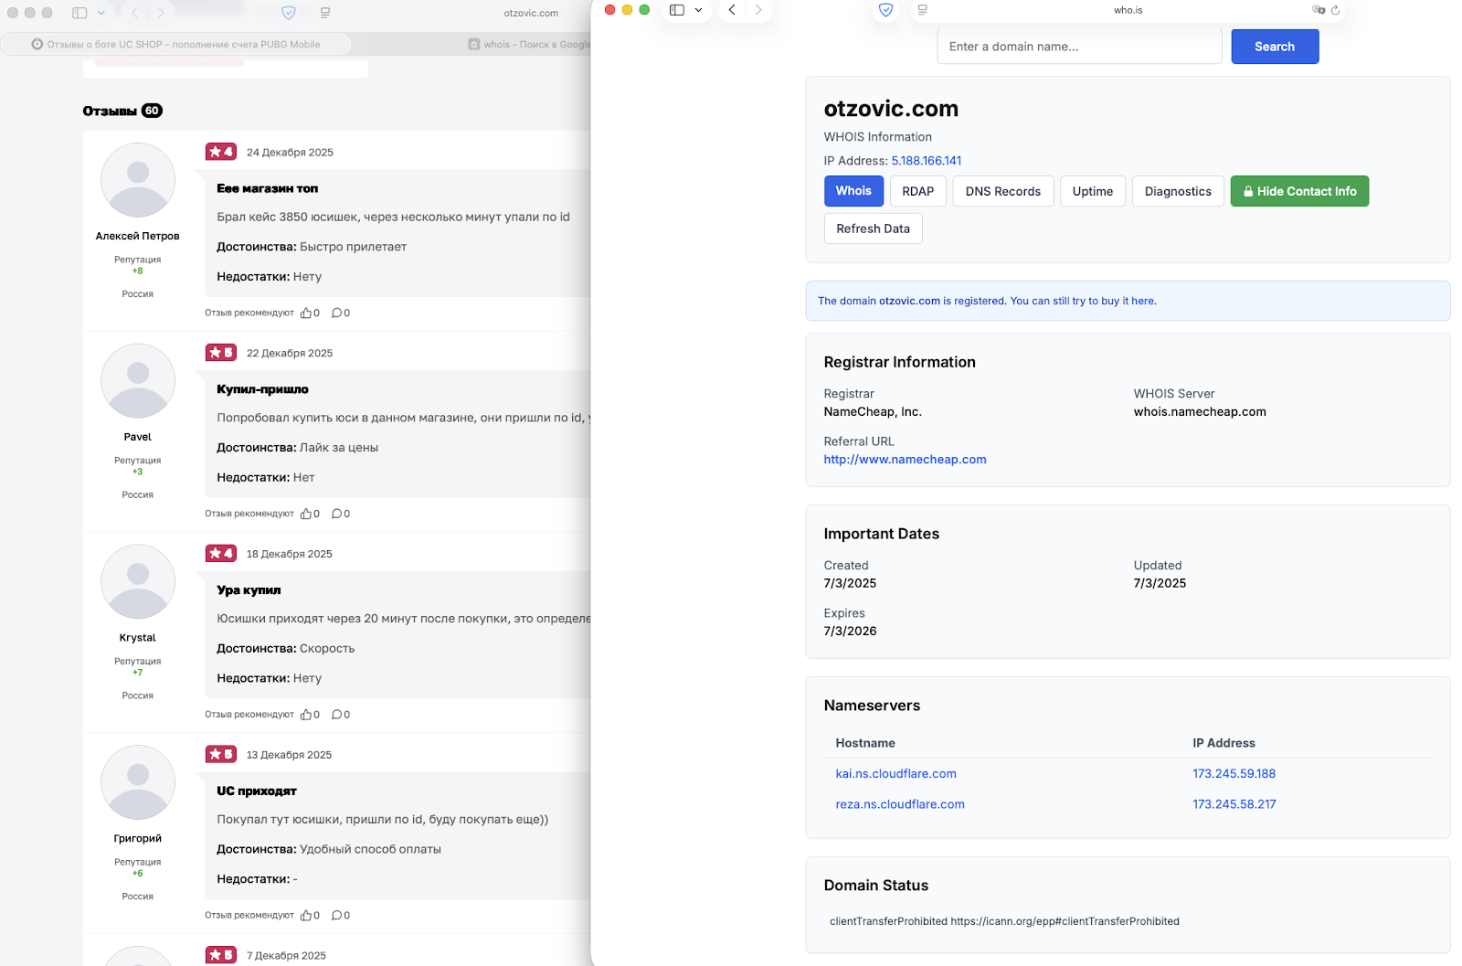The width and height of the screenshot is (1462, 966).
Task: Like Алексей Петров's review with thumbs-up
Action: 306,313
